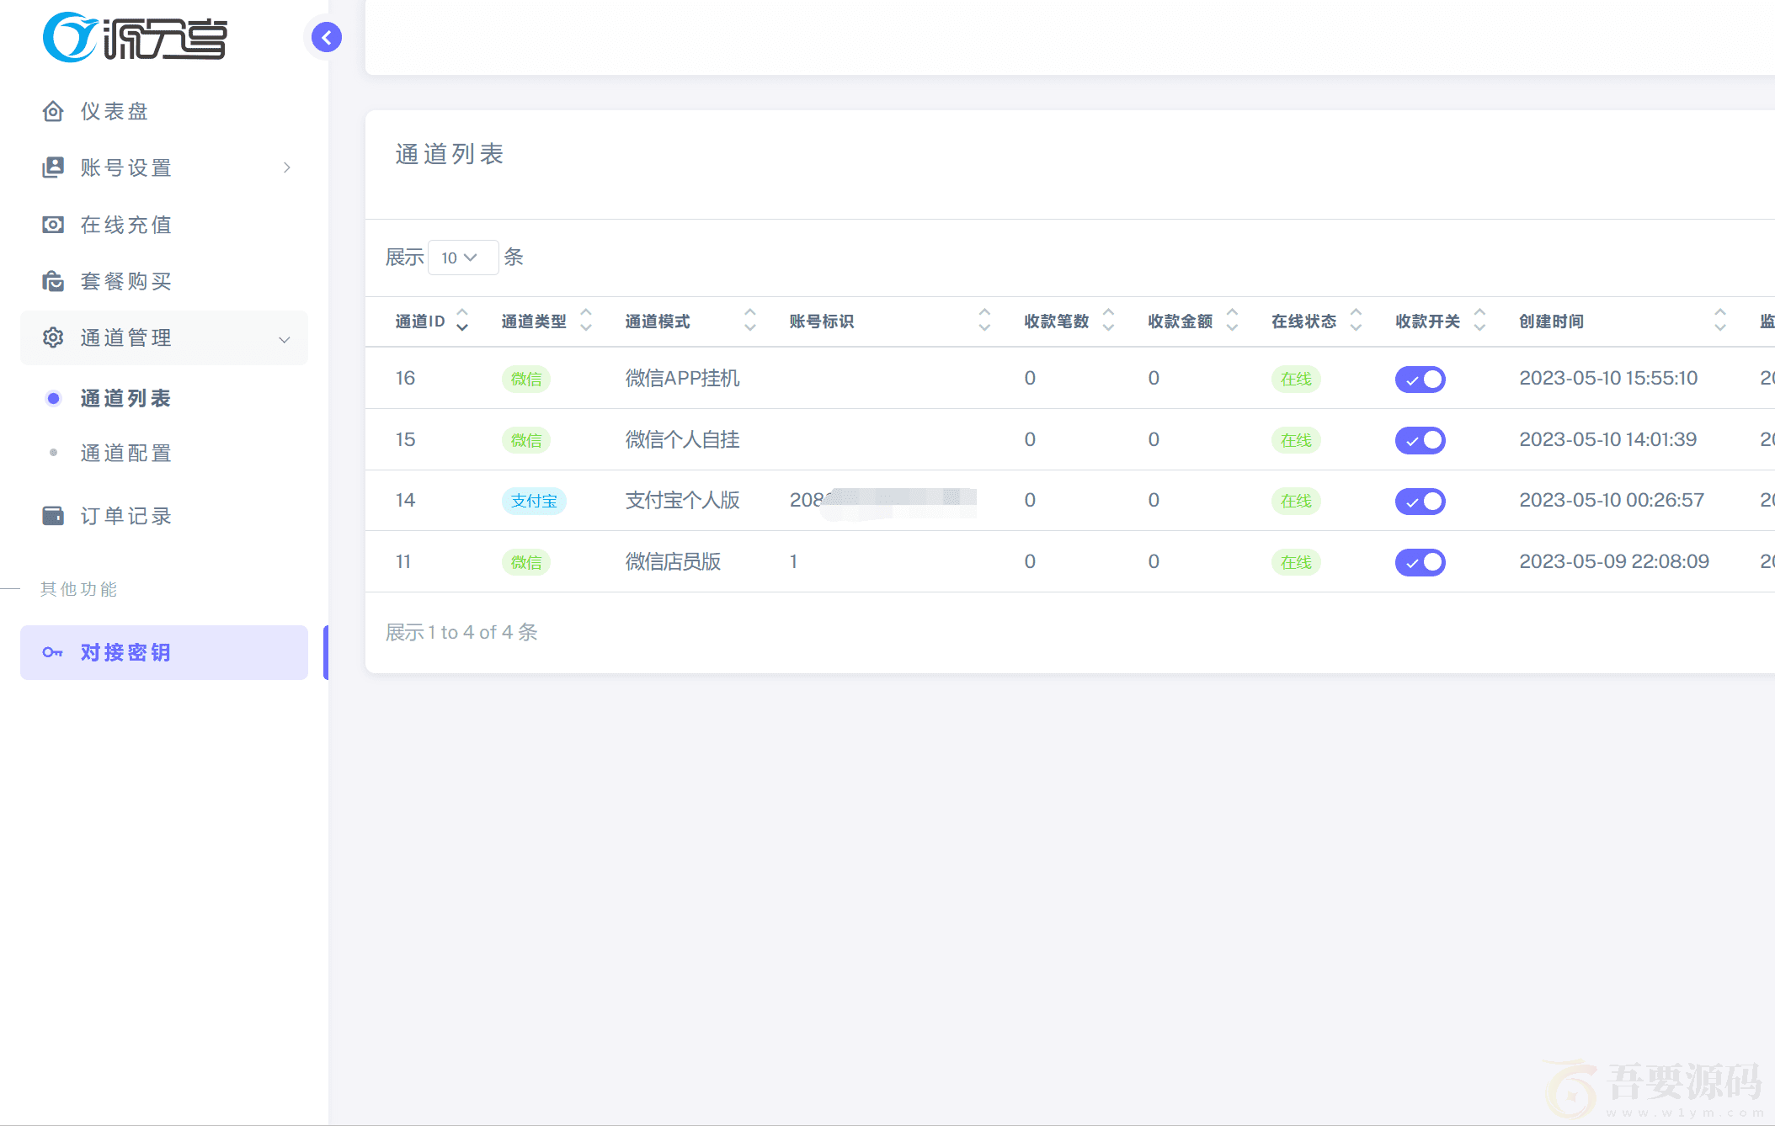Sort table by 收款开关 arrows
This screenshot has width=1775, height=1126.
pos(1479,321)
